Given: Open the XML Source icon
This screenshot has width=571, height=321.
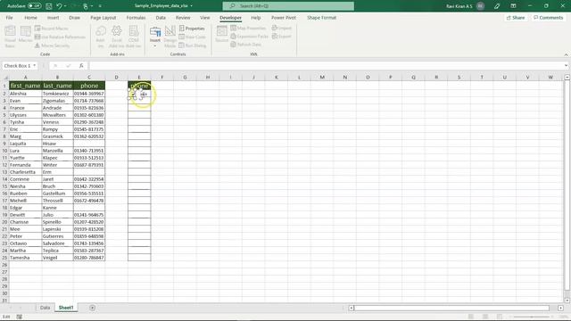Looking at the screenshot, I should pos(222,34).
